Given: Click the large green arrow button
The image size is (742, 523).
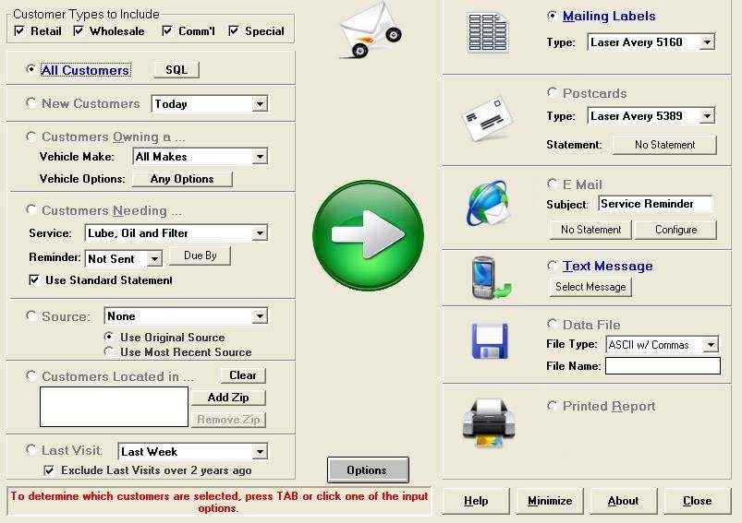Looking at the screenshot, I should coord(368,234).
